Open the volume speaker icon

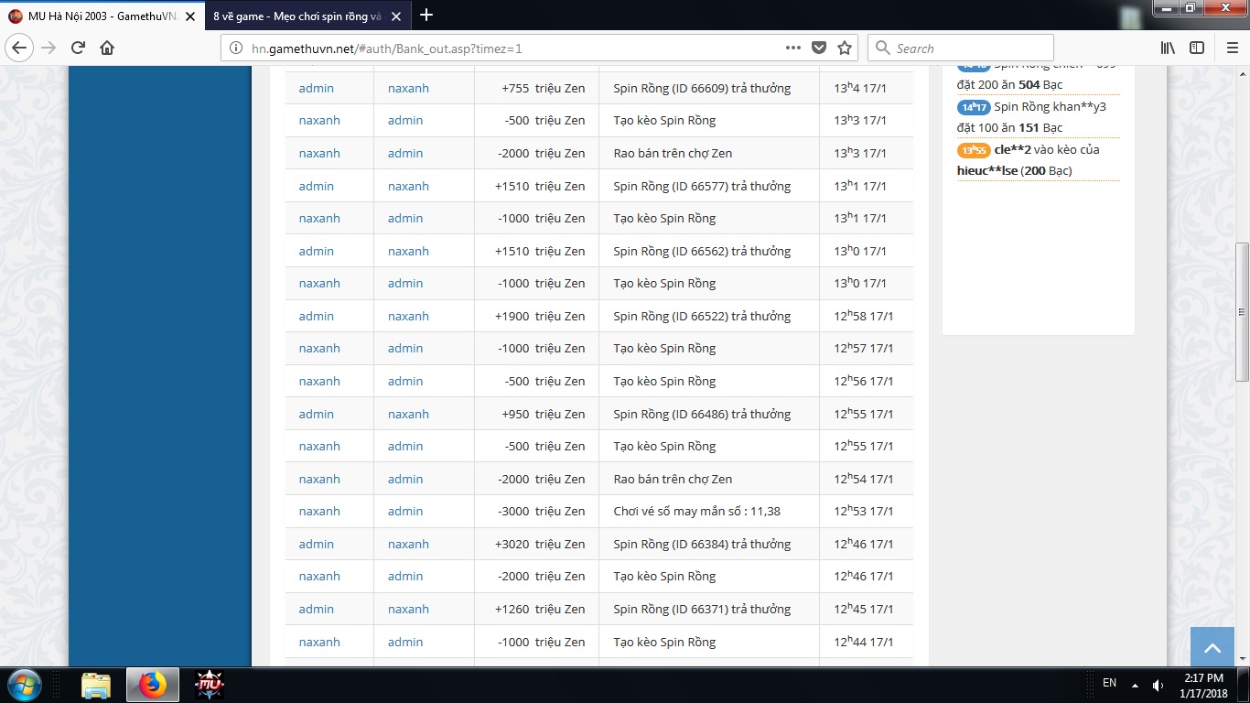click(x=1158, y=685)
